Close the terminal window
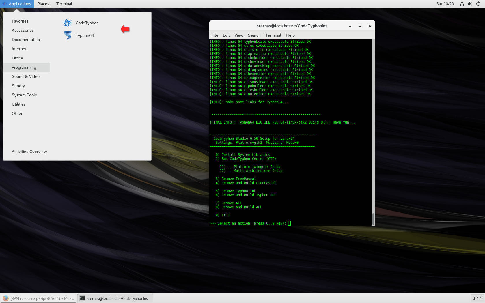485x303 pixels. (x=370, y=26)
